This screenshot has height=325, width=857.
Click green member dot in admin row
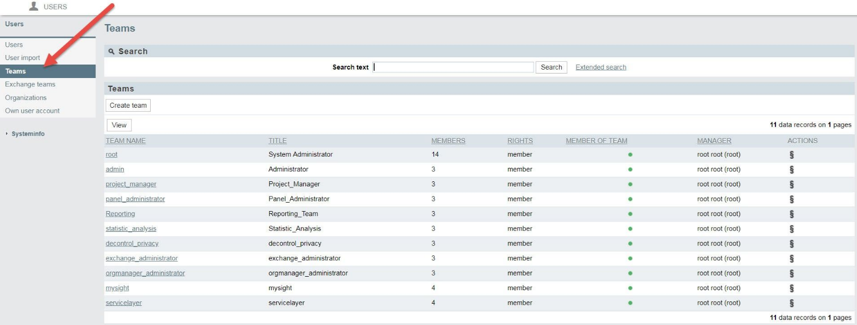pyautogui.click(x=630, y=170)
